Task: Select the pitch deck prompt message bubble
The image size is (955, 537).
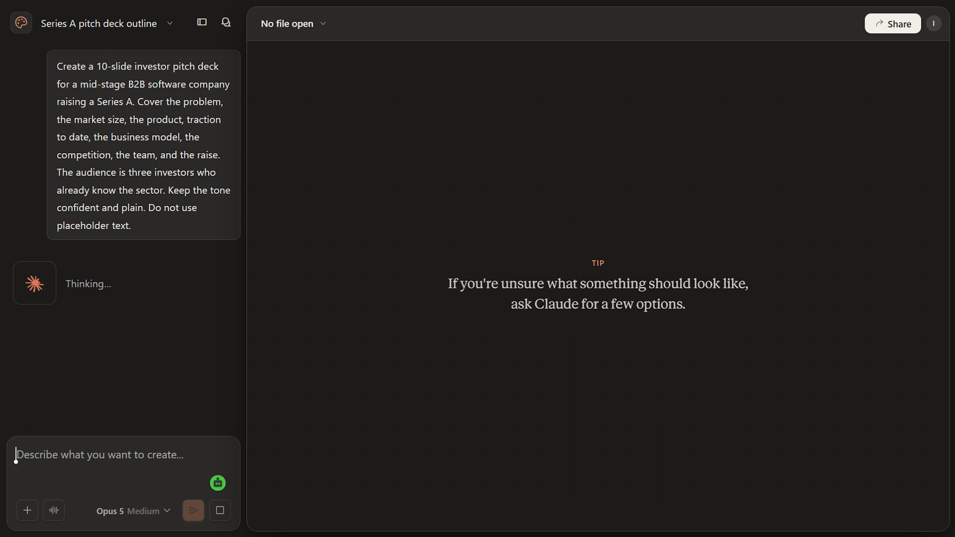Action: click(143, 145)
